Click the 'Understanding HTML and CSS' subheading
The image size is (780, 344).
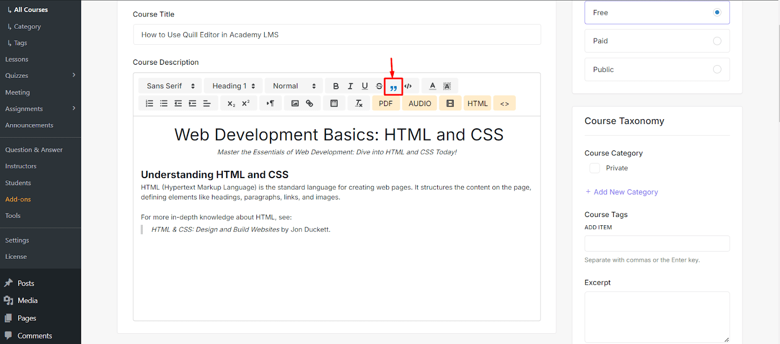[x=214, y=174]
